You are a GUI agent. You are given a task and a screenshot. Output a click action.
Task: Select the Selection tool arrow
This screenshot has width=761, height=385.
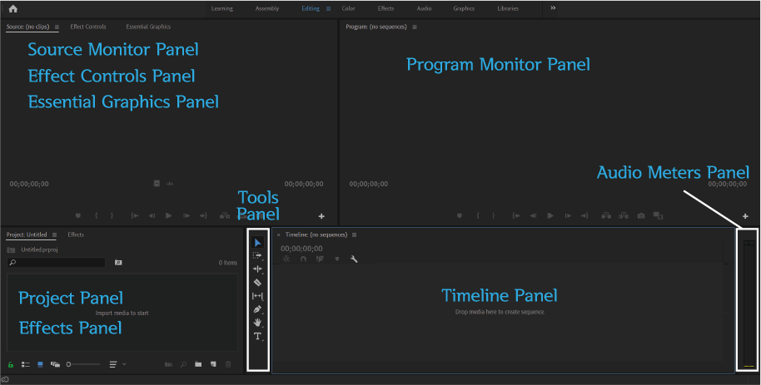[x=258, y=243]
